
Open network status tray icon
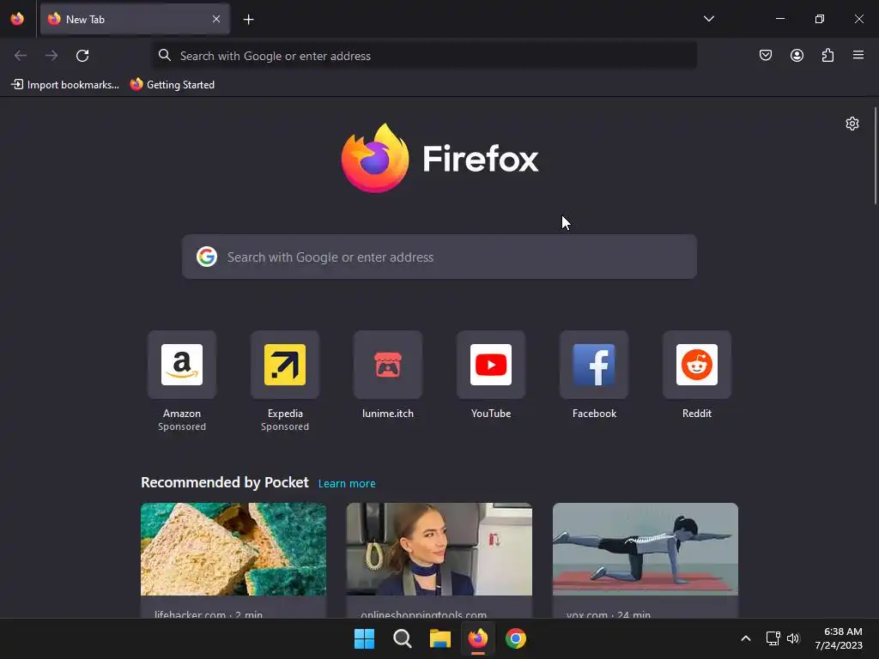tap(773, 638)
